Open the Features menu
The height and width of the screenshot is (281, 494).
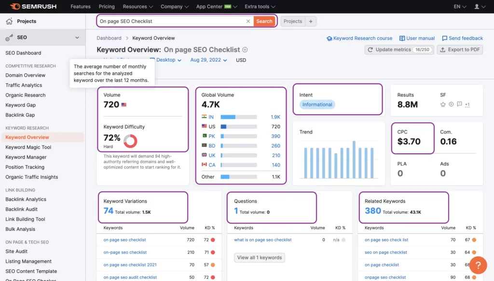pyautogui.click(x=81, y=6)
